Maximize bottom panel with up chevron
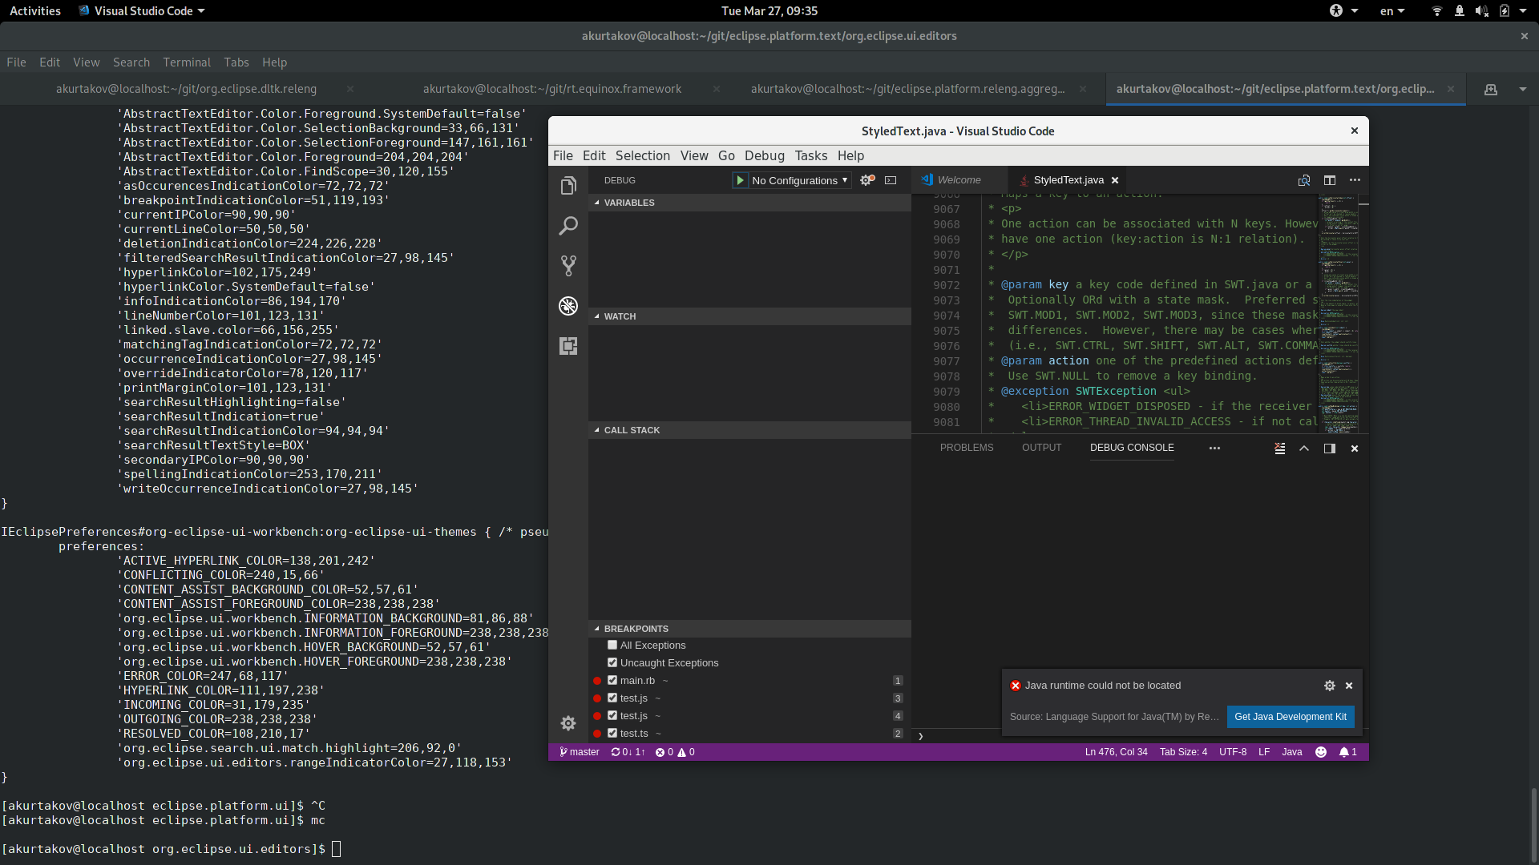Viewport: 1539px width, 865px height. coord(1304,449)
